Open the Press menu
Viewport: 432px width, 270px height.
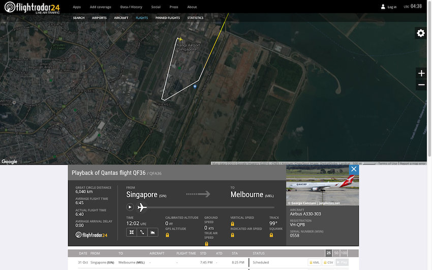[174, 7]
